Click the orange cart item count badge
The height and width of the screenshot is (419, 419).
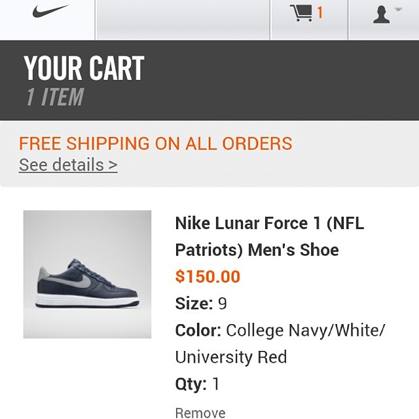(320, 13)
